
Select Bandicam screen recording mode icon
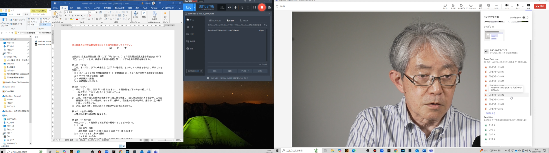click(188, 7)
